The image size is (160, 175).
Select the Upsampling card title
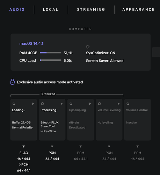(77, 110)
